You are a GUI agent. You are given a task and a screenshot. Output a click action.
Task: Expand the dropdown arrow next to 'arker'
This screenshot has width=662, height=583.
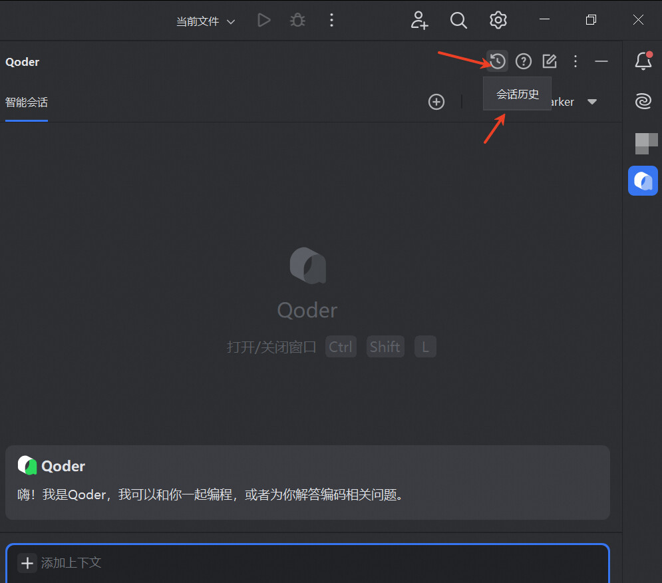click(x=592, y=102)
